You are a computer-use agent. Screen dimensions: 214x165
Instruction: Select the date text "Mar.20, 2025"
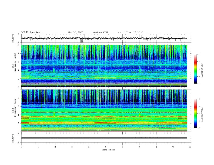[75, 32]
